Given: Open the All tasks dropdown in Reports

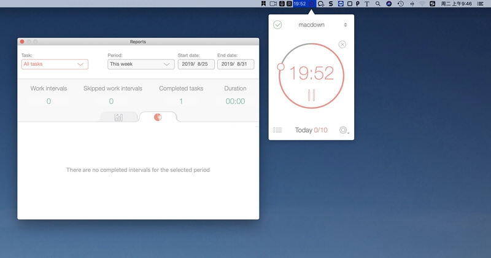Looking at the screenshot, I should tap(55, 64).
